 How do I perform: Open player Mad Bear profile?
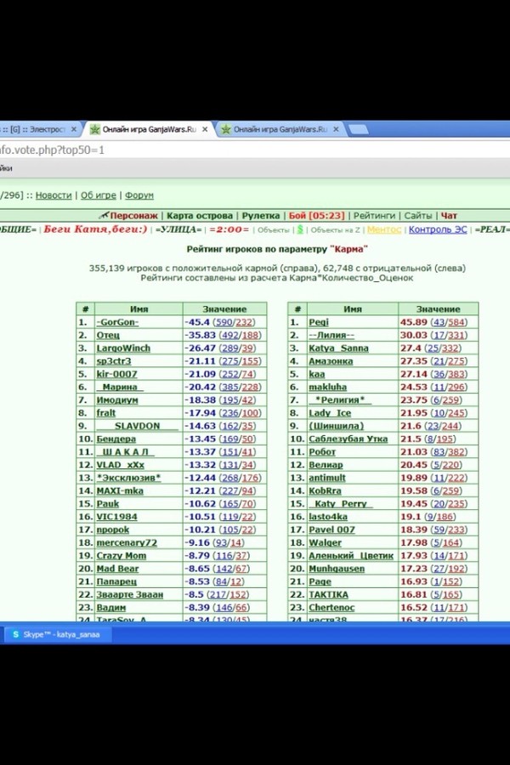click(x=117, y=569)
